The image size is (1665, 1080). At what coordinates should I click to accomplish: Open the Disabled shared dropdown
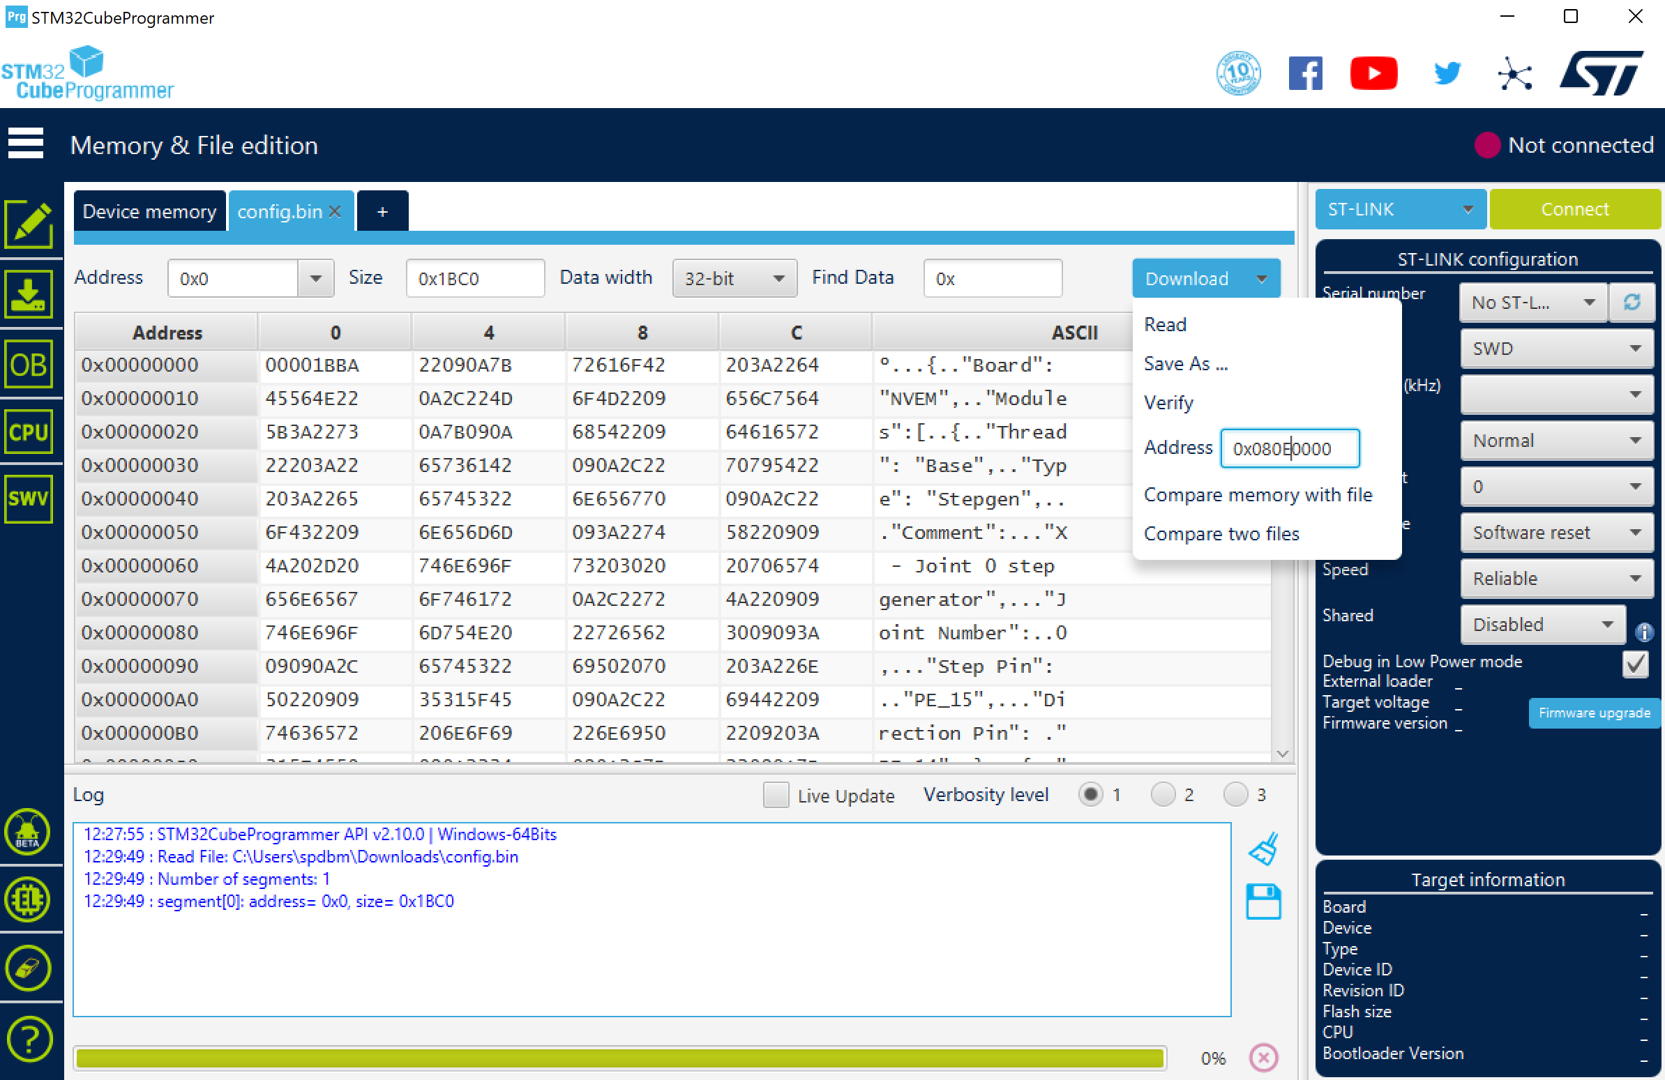[1542, 624]
